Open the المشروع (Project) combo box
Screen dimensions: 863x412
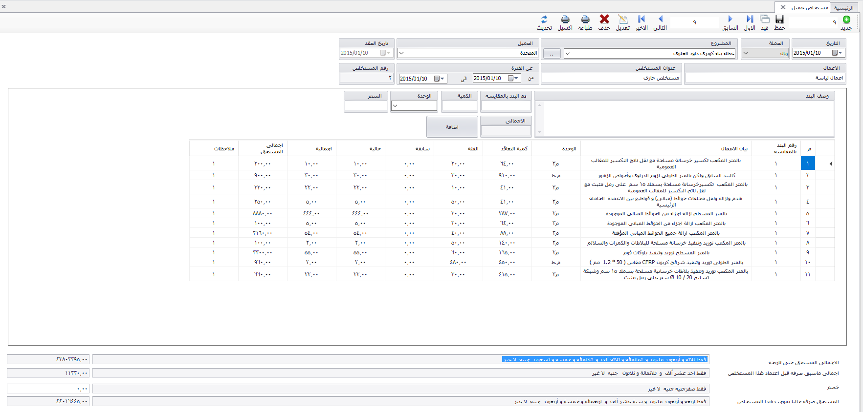[x=568, y=54]
